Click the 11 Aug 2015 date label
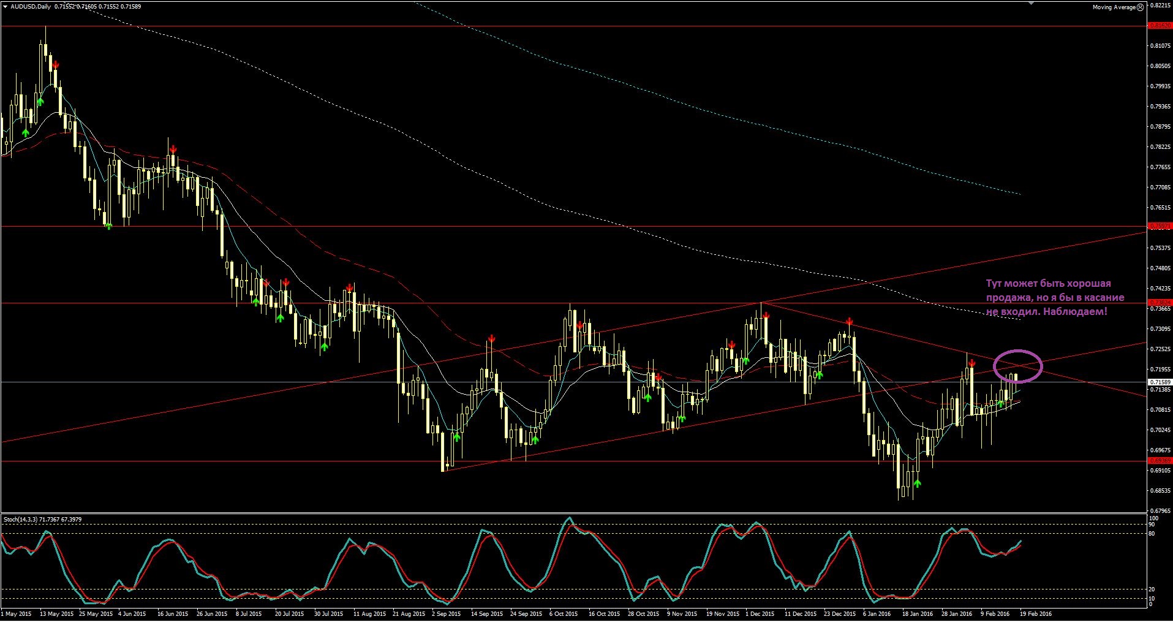1173x622 pixels. tap(369, 613)
